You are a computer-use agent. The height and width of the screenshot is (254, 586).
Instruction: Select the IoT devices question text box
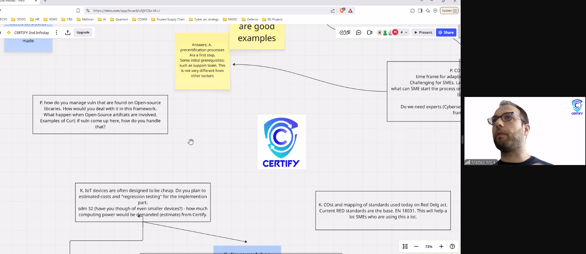tap(143, 202)
